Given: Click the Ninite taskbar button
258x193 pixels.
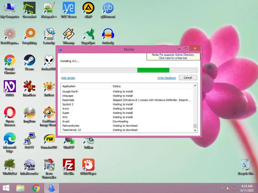Looking at the screenshot, I should pos(51,188).
